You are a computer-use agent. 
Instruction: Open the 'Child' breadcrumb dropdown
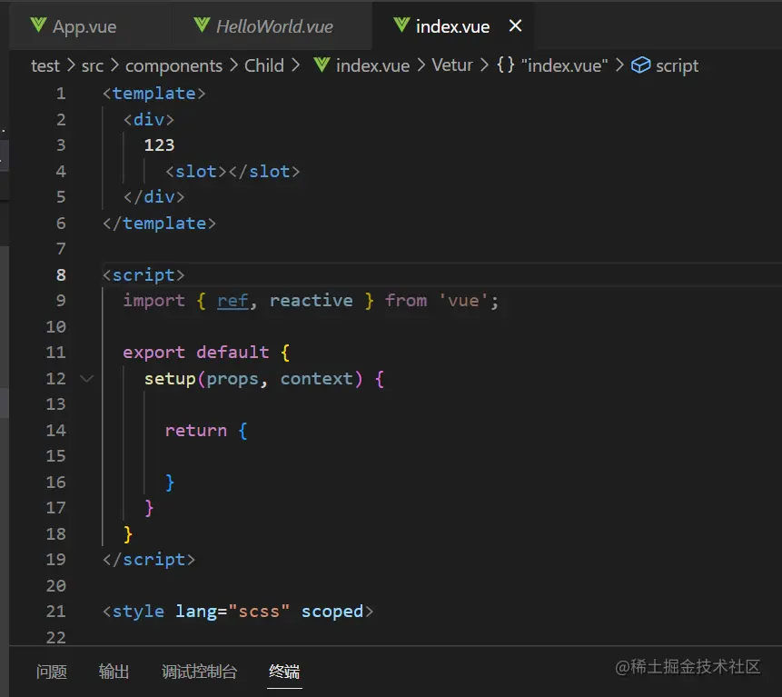coord(264,65)
